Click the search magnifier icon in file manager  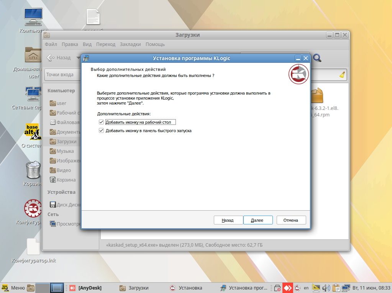click(317, 58)
